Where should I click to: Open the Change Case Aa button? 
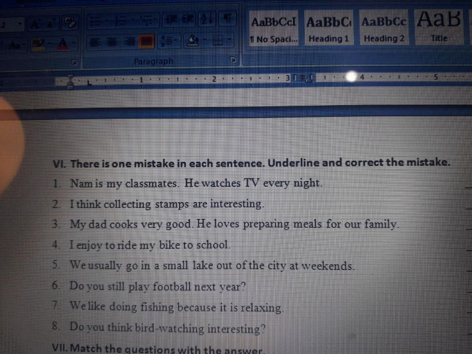(14, 45)
